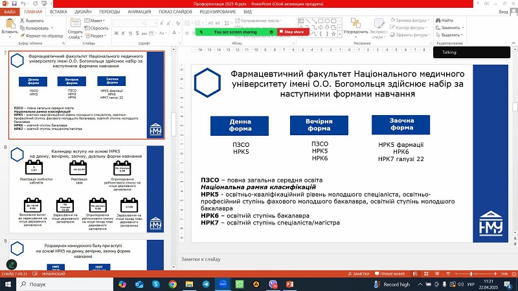This screenshot has height=291, width=518.
Task: Switch to the ПЕРЕХОДЫ tab
Action: click(109, 12)
